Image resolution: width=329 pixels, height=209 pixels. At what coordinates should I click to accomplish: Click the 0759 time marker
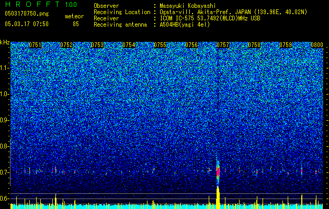(286, 45)
